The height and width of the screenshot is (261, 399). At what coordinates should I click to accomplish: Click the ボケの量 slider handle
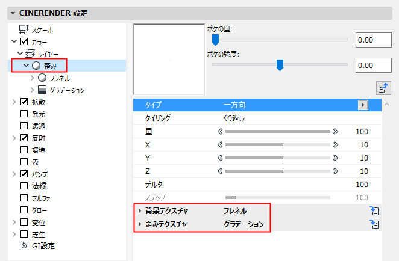(x=216, y=40)
